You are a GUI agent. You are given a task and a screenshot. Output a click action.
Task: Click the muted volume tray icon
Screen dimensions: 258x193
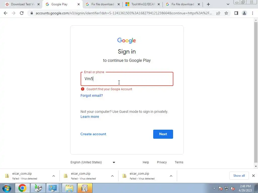[x=233, y=188]
